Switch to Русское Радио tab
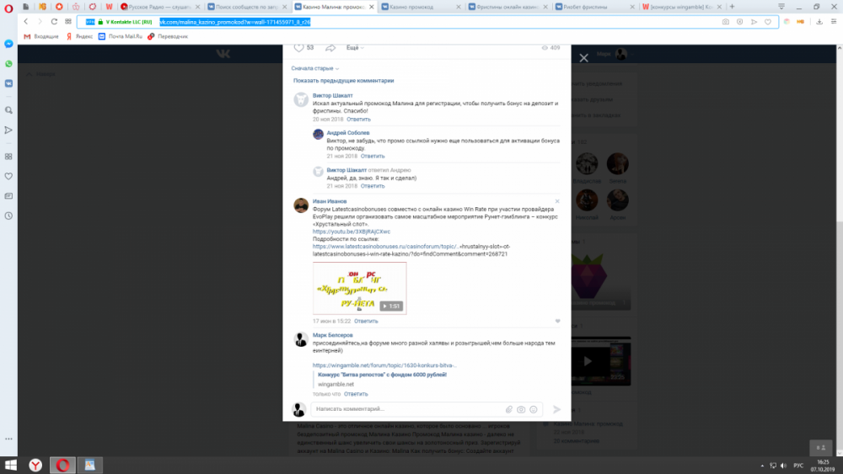Image resolution: width=843 pixels, height=474 pixels. [161, 7]
